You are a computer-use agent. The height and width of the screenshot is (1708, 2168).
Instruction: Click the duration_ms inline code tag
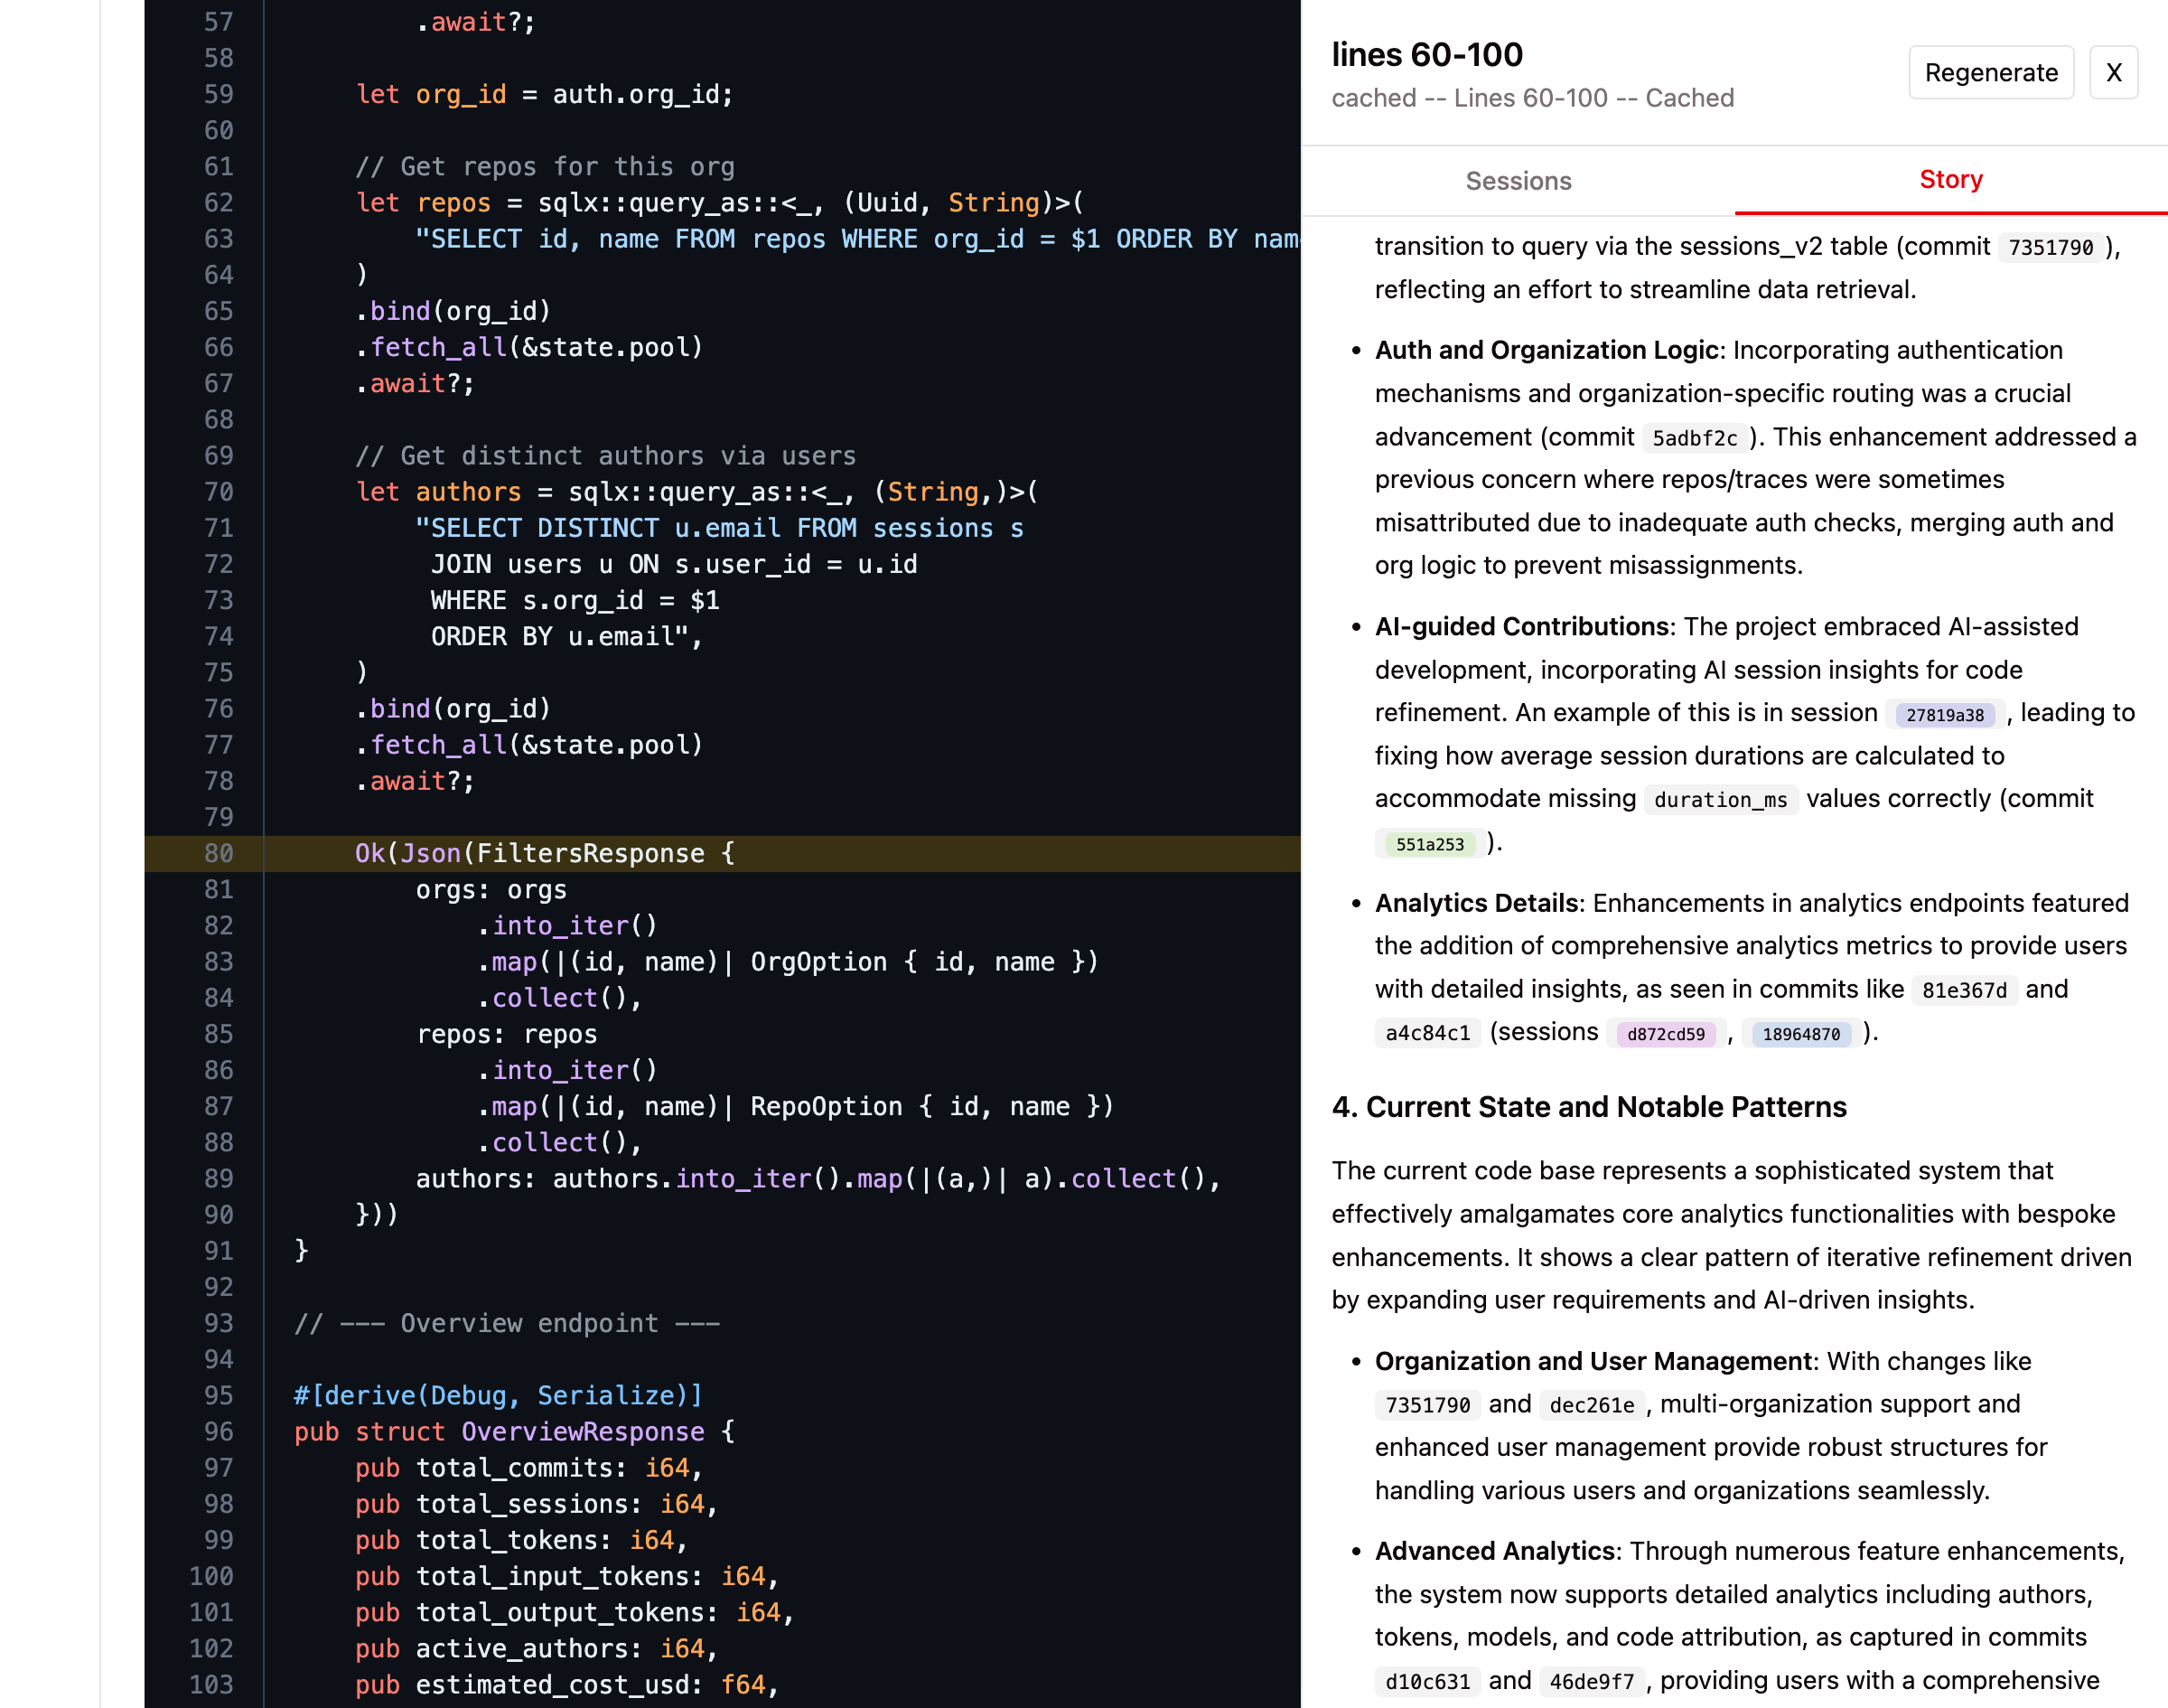tap(1719, 800)
